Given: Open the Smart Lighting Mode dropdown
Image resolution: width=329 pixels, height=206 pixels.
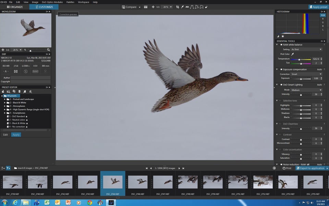Looking at the screenshot, I should tap(306, 90).
